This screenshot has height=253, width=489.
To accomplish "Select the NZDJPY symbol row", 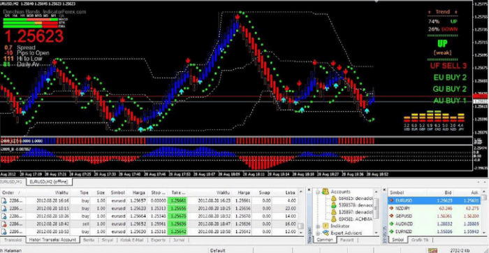I will pos(434,208).
